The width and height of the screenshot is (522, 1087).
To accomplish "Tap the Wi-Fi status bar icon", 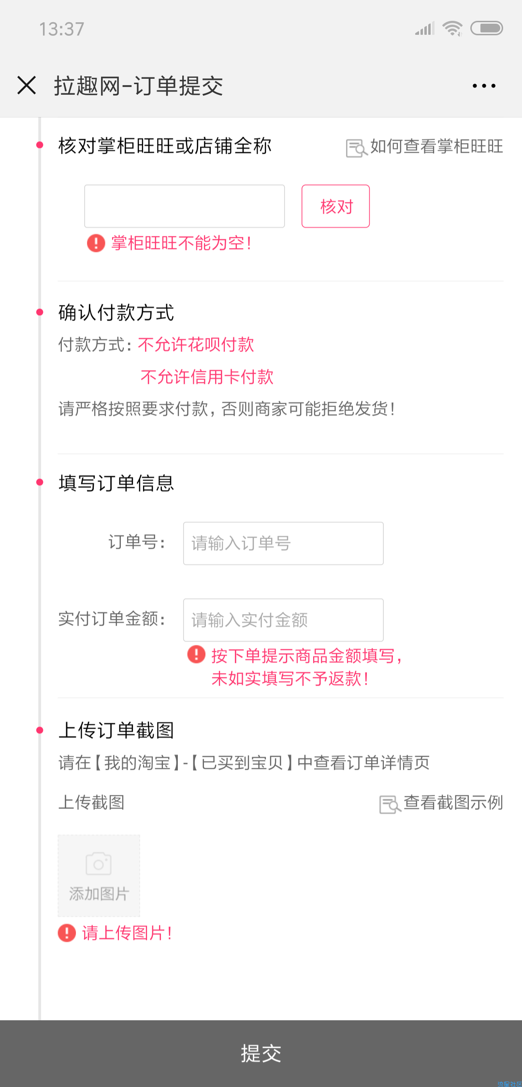I will coord(452,29).
